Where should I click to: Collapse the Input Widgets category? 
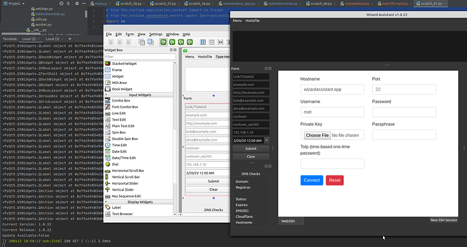point(106,95)
